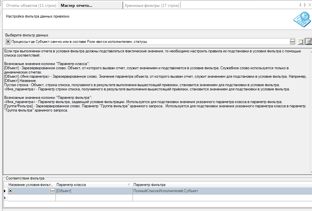Viewport: 312px width, 211px height.
Task: Click the report wizard clock icon
Action: pos(302,20)
